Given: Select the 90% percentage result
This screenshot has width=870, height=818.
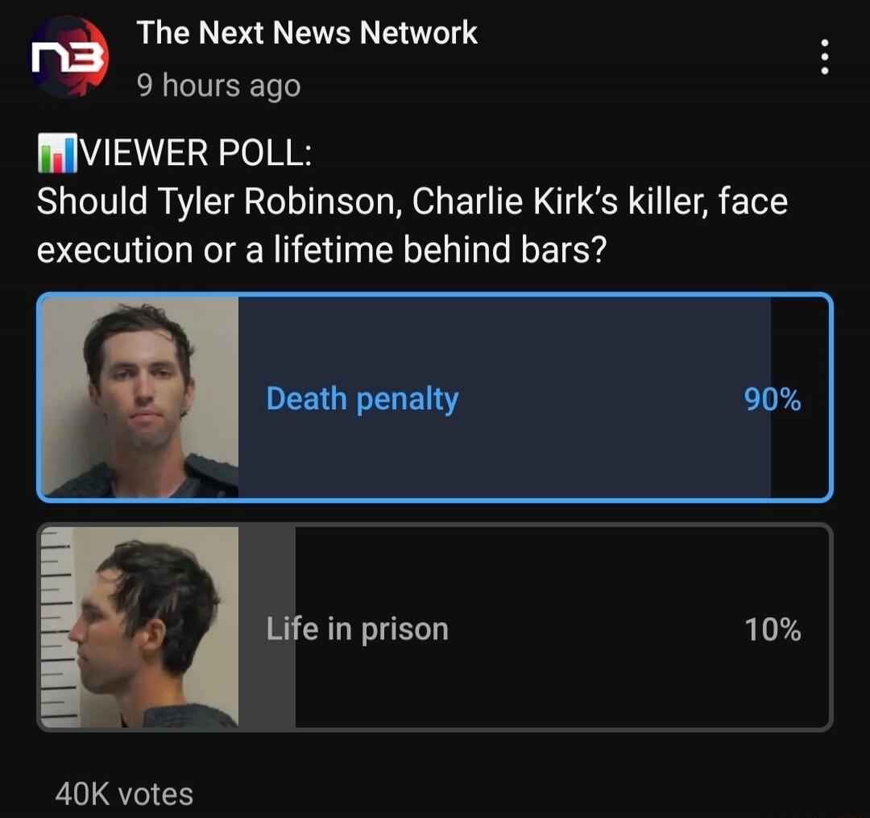Looking at the screenshot, I should pyautogui.click(x=773, y=399).
